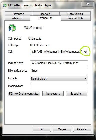The height and width of the screenshot is (140, 96).
Task: Open the Ikoncsere dialog button
Action: (53, 94)
